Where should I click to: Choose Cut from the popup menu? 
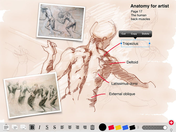123,34
